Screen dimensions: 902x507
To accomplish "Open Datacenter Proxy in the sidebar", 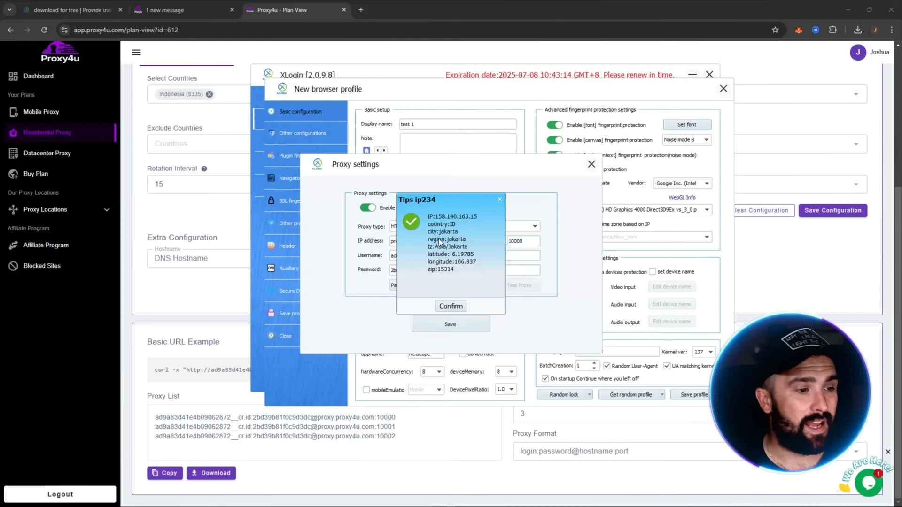I will tap(47, 153).
